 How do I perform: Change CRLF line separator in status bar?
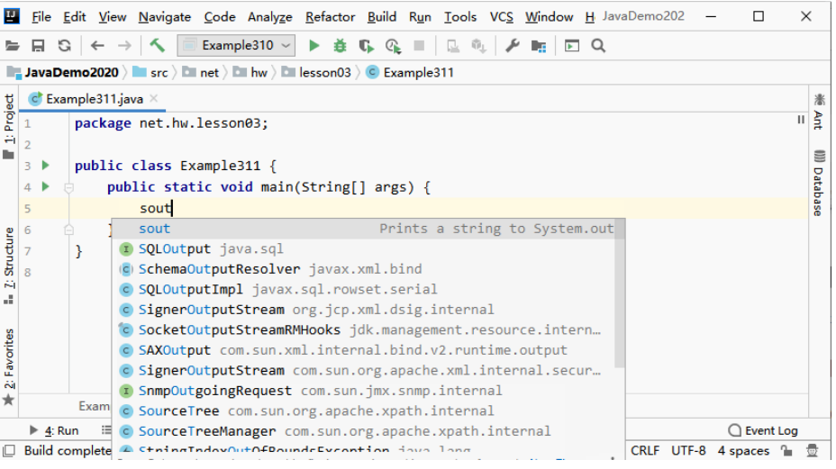pyautogui.click(x=645, y=451)
